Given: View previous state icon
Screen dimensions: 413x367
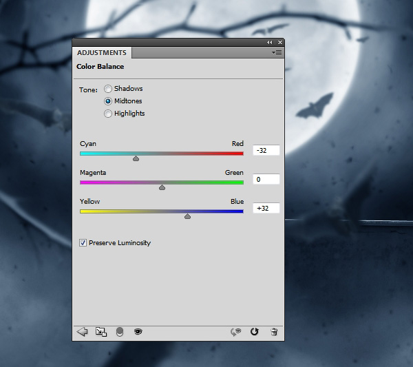Looking at the screenshot, I should 235,332.
